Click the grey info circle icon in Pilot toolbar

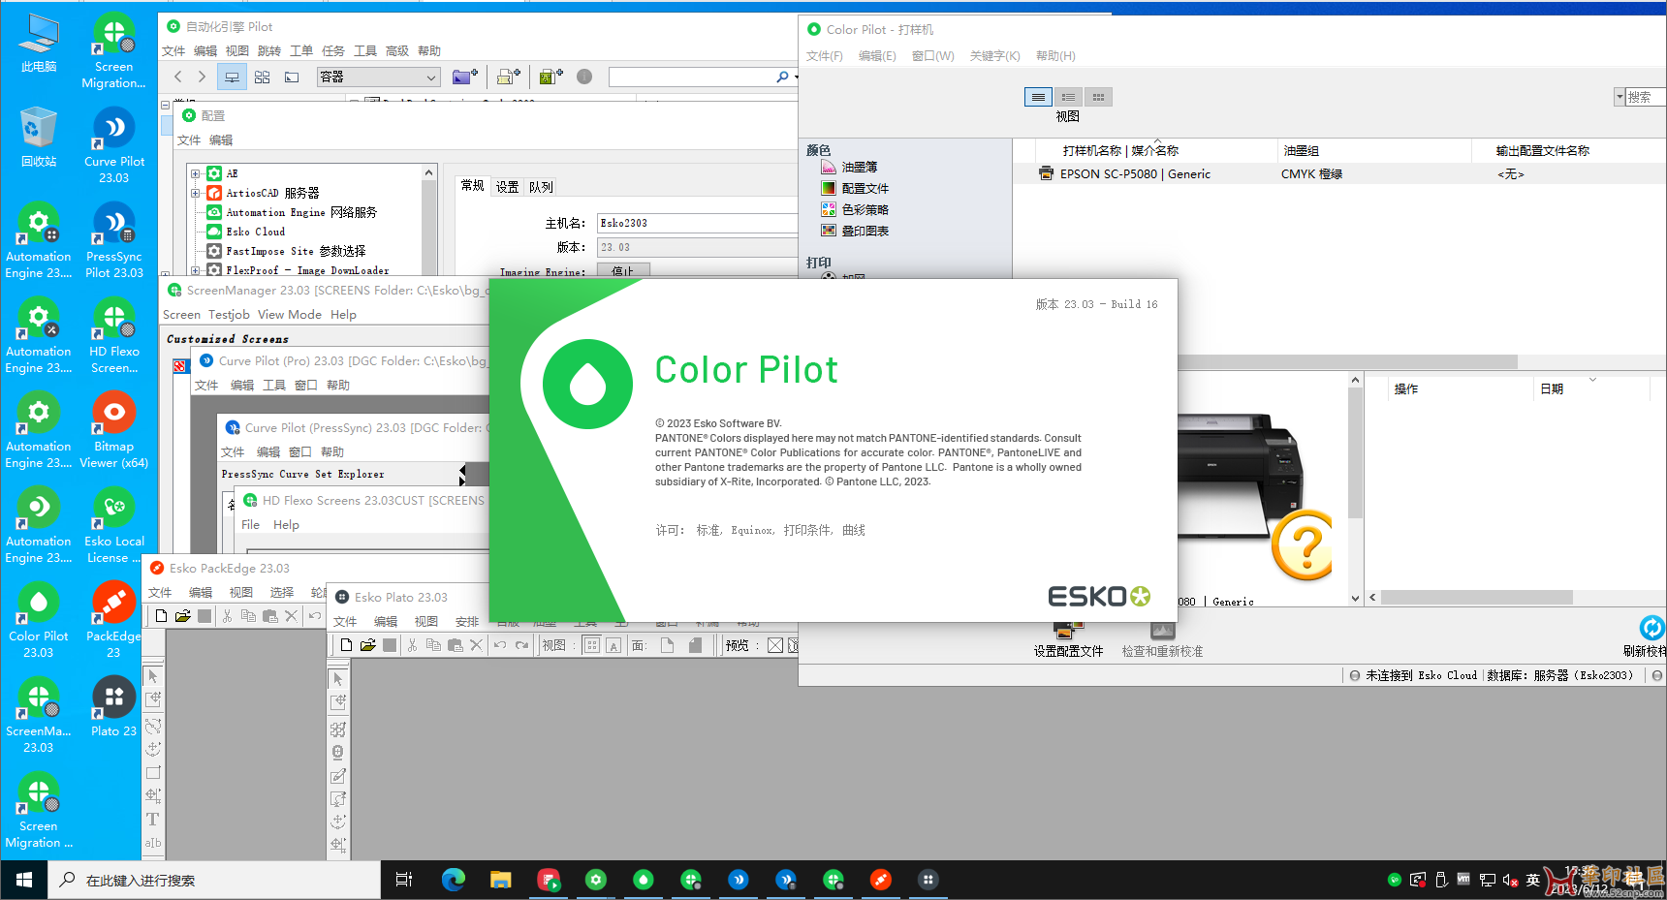tap(584, 77)
